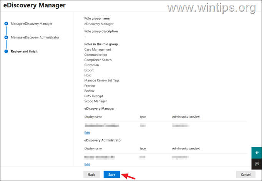Click Type header in eDiscovery Manager table
This screenshot has width=262, height=181.
tap(143, 117)
